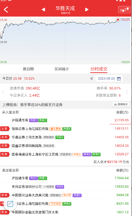Tap 陈小群 tag on 中国银河 row
Screen dimensions: 132x216
(67, 195)
